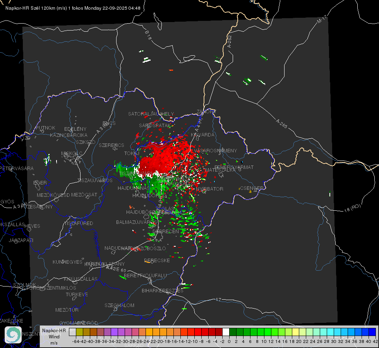Click the SZERENCS city label
The image size is (379, 348).
pyautogui.click(x=111, y=145)
